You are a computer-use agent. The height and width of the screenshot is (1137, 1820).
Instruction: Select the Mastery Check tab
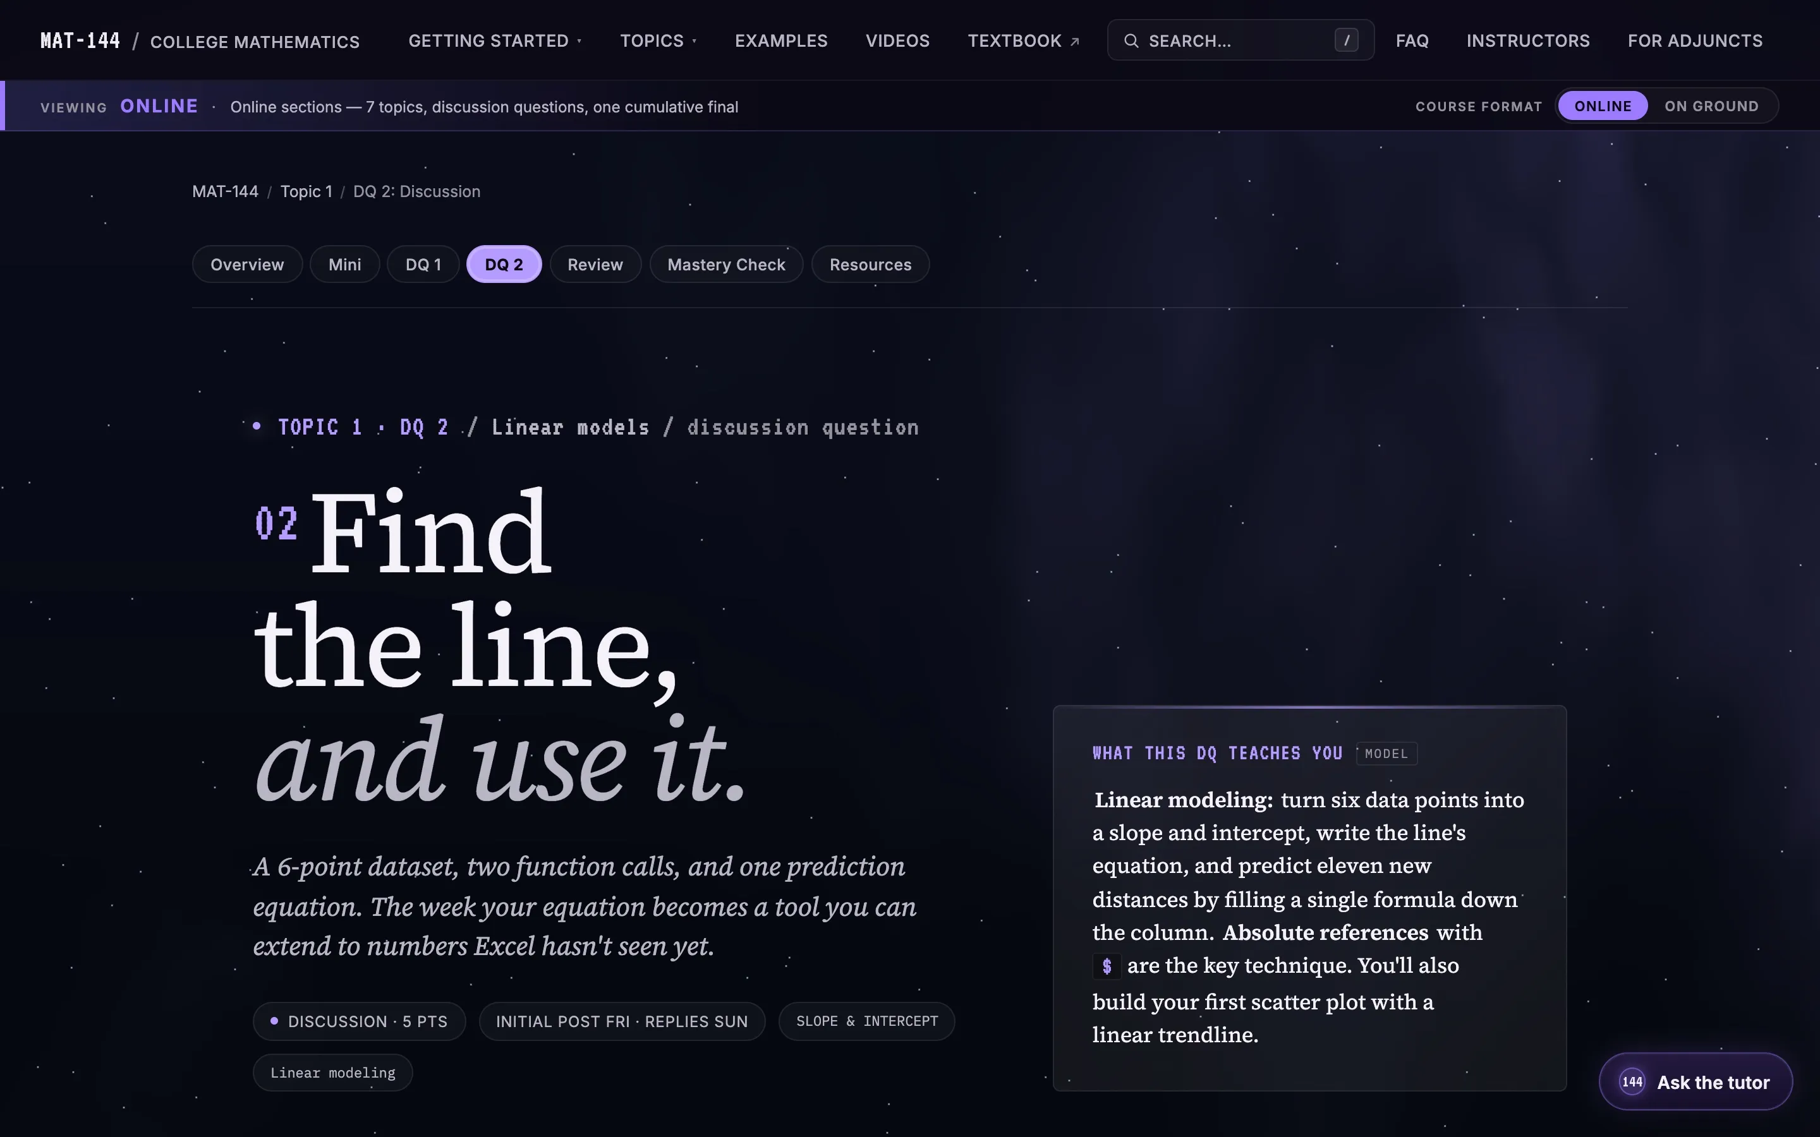click(x=727, y=265)
